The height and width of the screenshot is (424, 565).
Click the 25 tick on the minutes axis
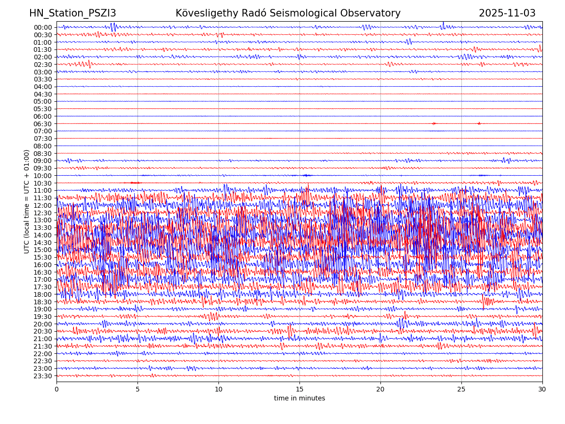tap(461, 390)
